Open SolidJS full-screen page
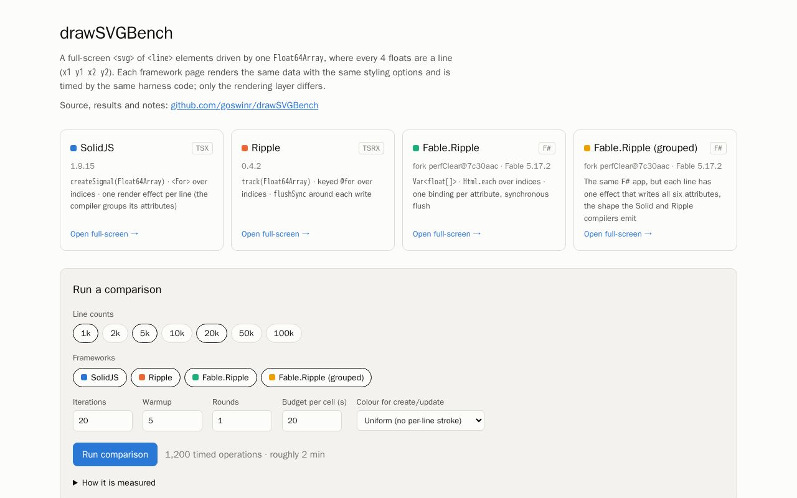The image size is (797, 498). tap(104, 234)
